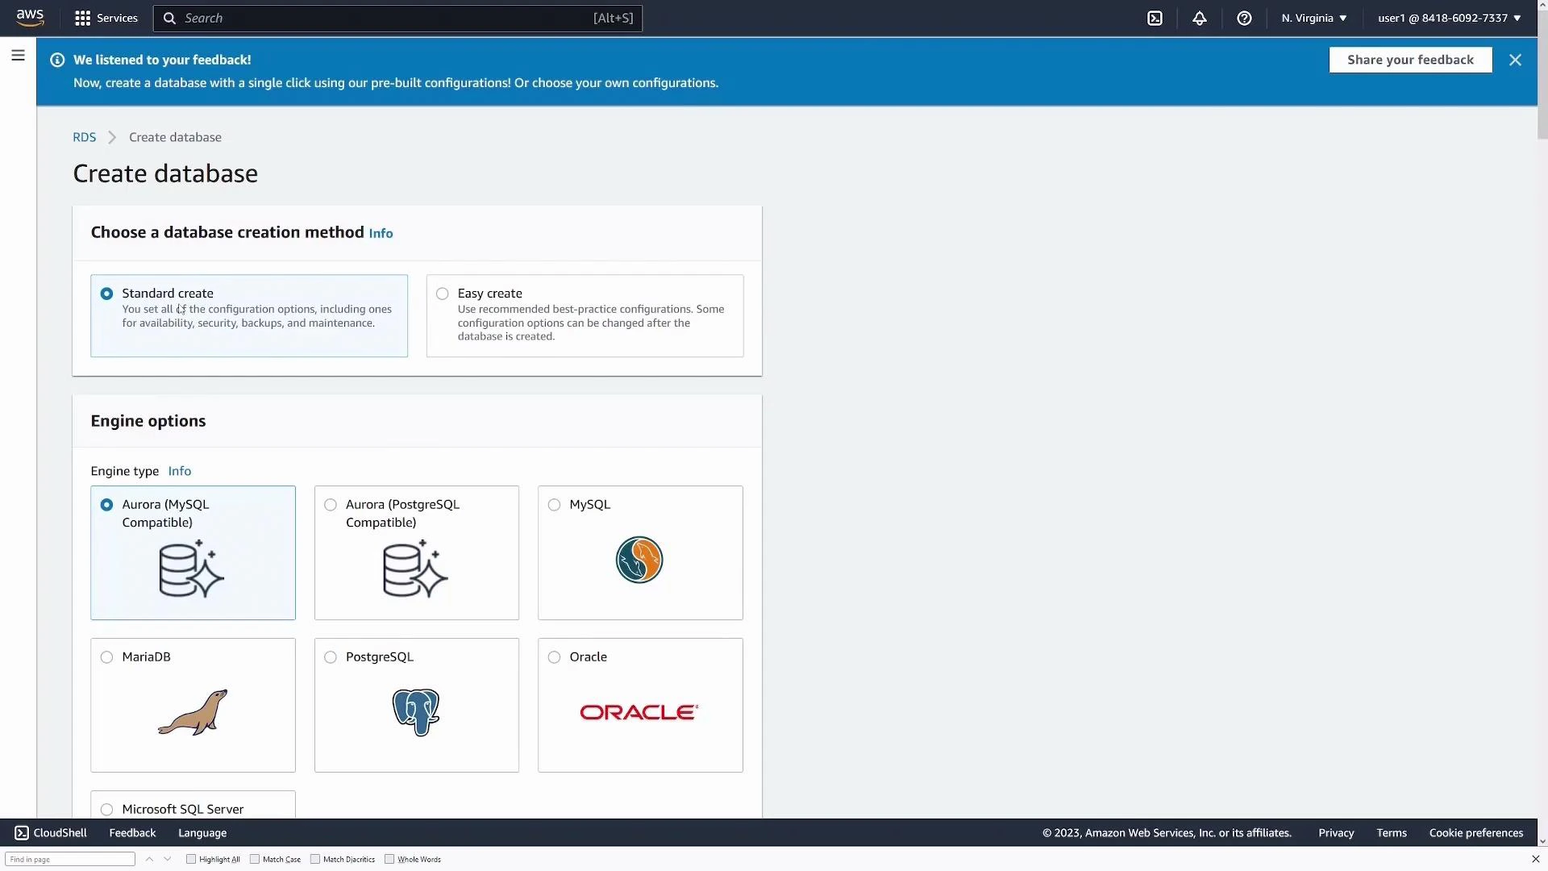1548x871 pixels.
Task: Click the AWS logo in the top left
Action: [x=30, y=17]
